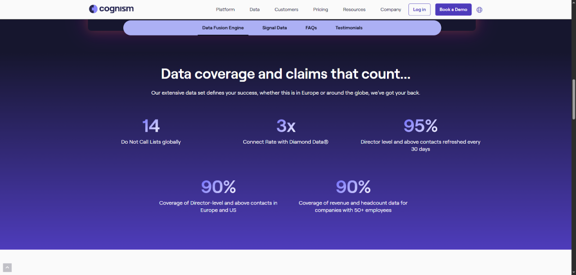576x275 pixels.
Task: Click the scrollbar up arrow
Action: (573, 3)
